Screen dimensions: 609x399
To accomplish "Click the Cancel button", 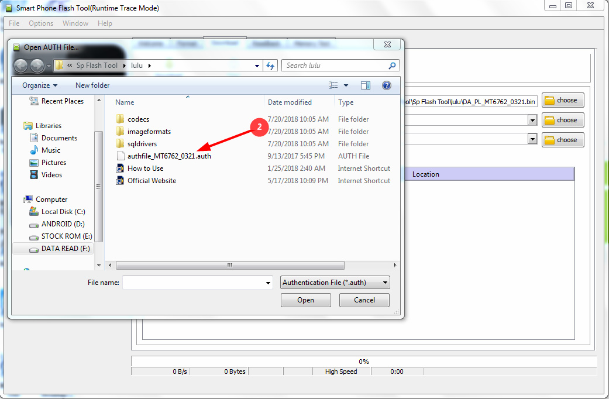I will pyautogui.click(x=364, y=300).
